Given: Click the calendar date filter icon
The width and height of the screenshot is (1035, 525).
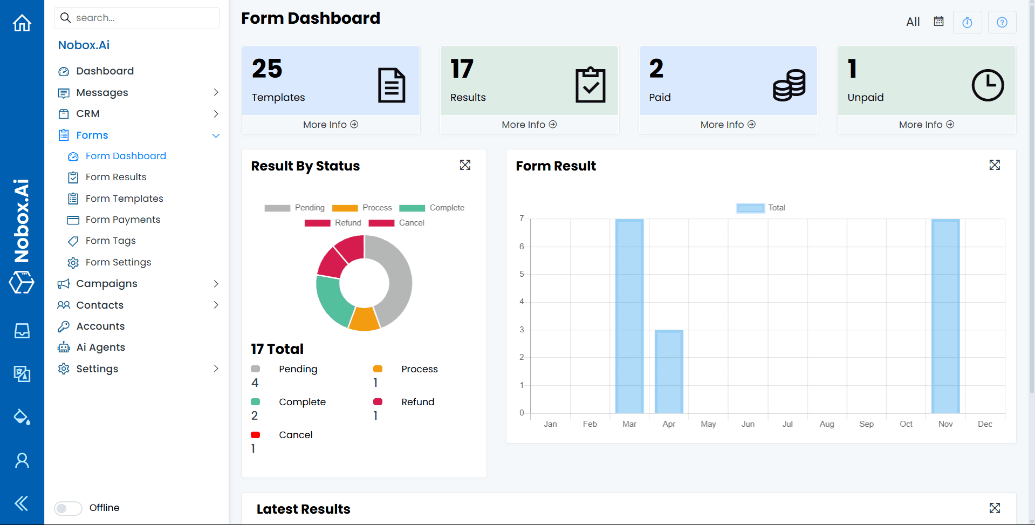Looking at the screenshot, I should tap(938, 22).
